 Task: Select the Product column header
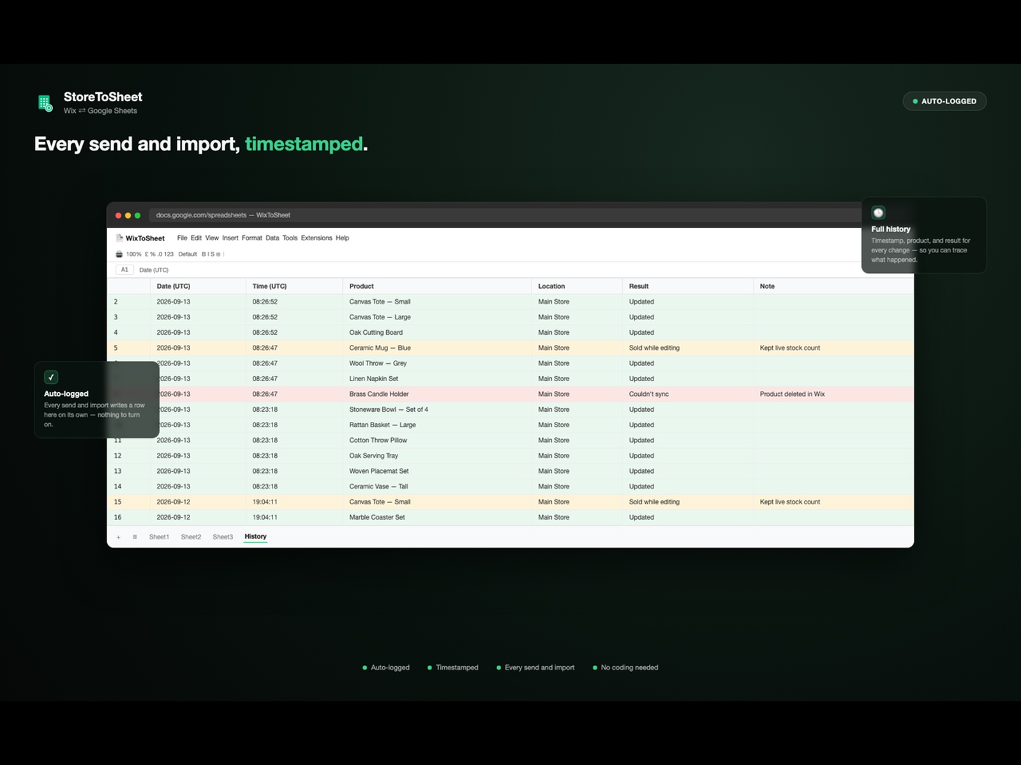tap(437, 286)
